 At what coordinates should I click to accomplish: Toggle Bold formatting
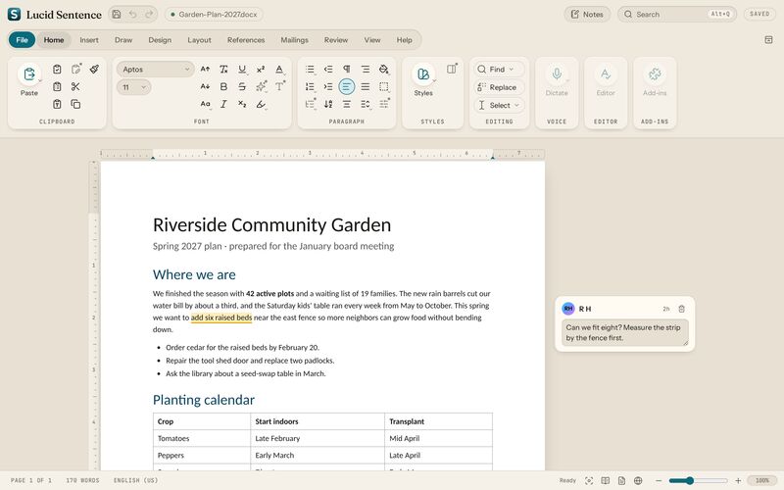click(x=223, y=86)
